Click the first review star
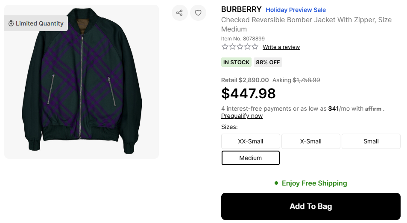This screenshot has height=223, width=407. pyautogui.click(x=225, y=47)
